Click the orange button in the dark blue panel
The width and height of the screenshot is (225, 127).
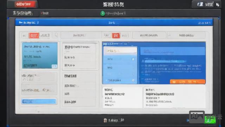(x=187, y=81)
